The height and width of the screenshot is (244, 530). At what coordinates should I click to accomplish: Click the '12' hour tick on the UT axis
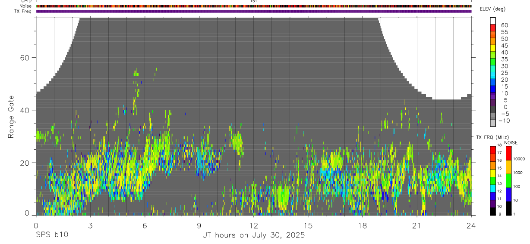(x=253, y=225)
